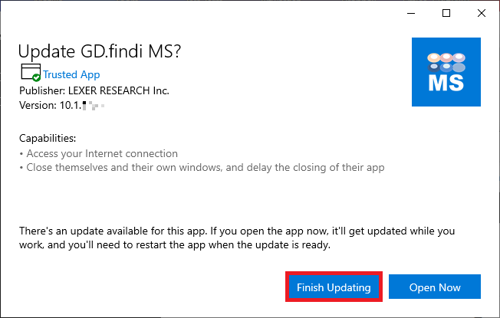Click the Capabilities heading
Image resolution: width=500 pixels, height=318 pixels.
(x=48, y=139)
